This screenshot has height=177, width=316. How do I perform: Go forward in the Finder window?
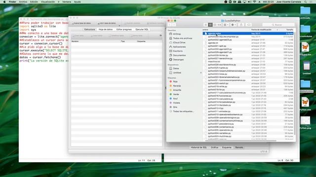coord(174,25)
